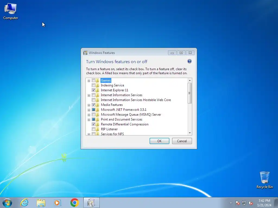The height and width of the screenshot is (208, 278).
Task: Toggle Print and Document Services checkbox
Action: [93, 119]
